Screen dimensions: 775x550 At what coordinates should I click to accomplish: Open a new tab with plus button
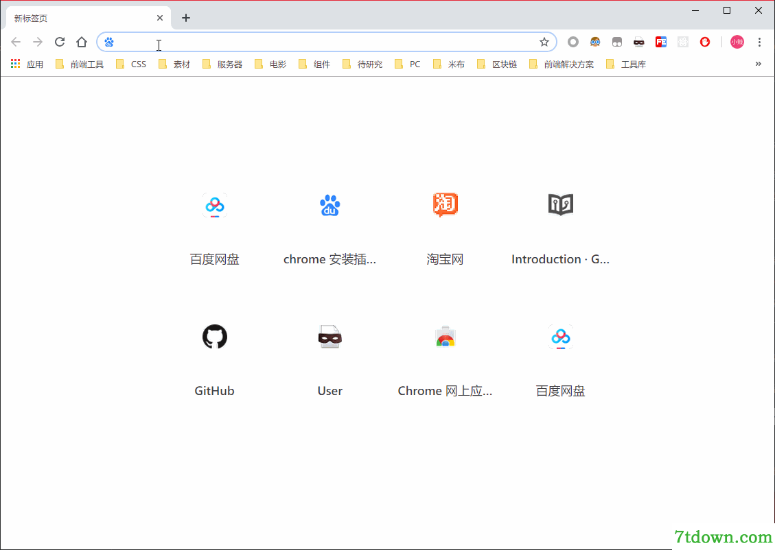point(186,18)
